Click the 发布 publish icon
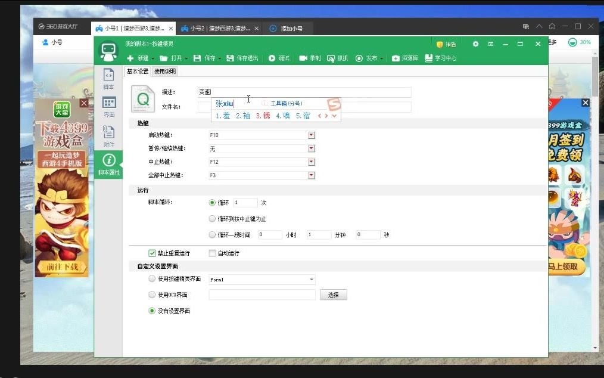The image size is (604, 378). point(366,58)
